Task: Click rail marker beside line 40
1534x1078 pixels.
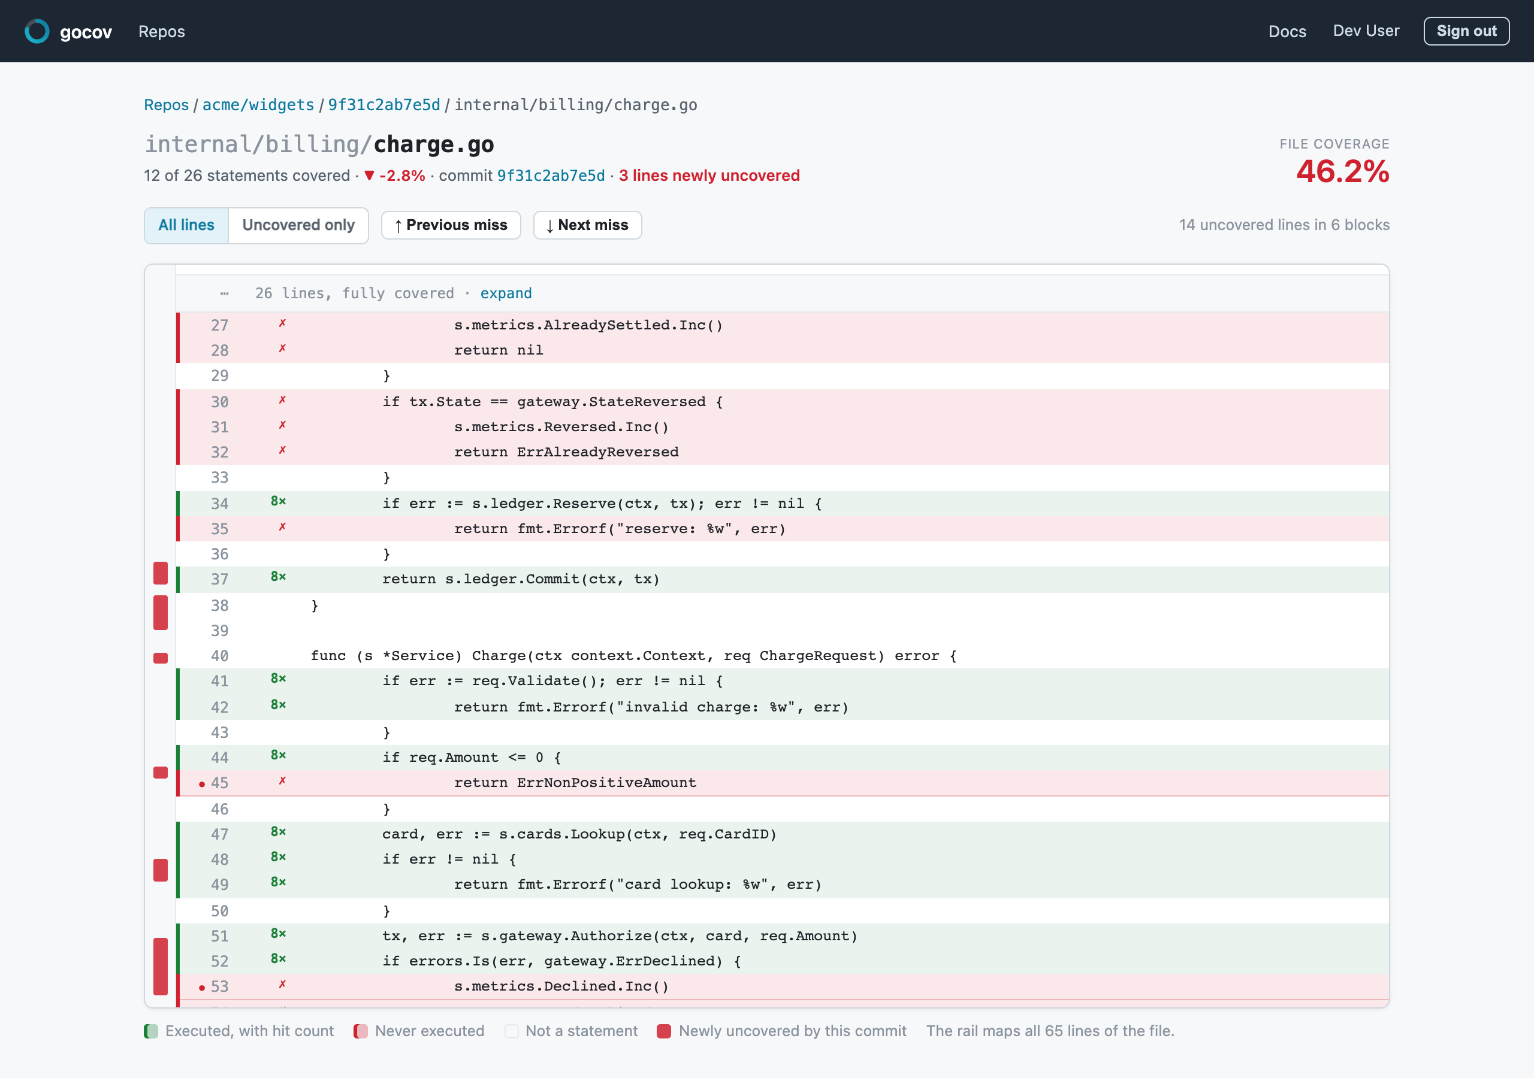Action: coord(161,659)
